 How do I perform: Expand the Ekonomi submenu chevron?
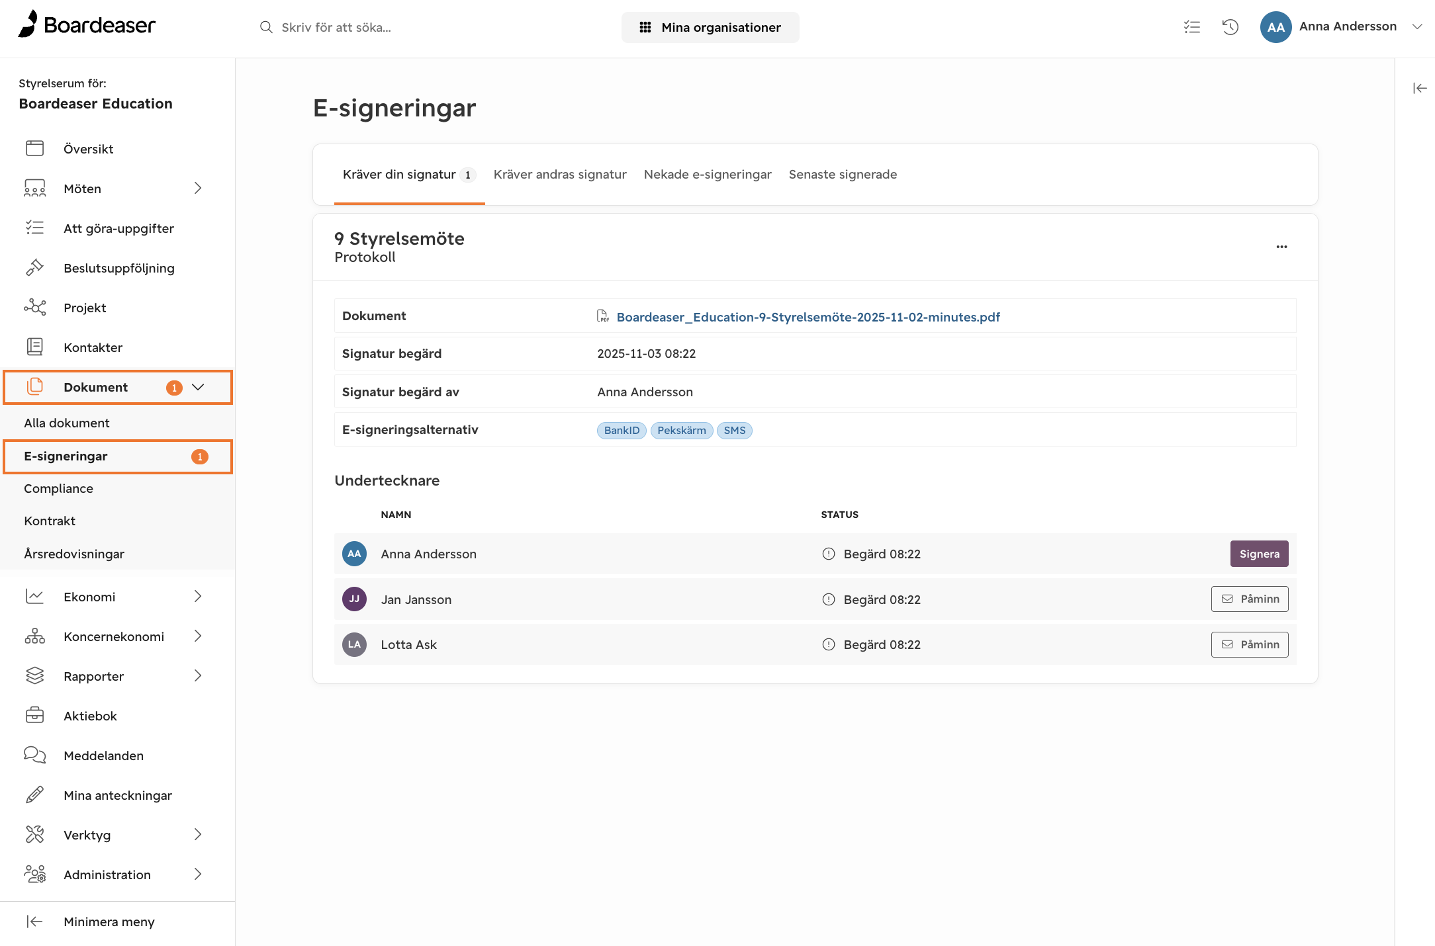tap(198, 596)
